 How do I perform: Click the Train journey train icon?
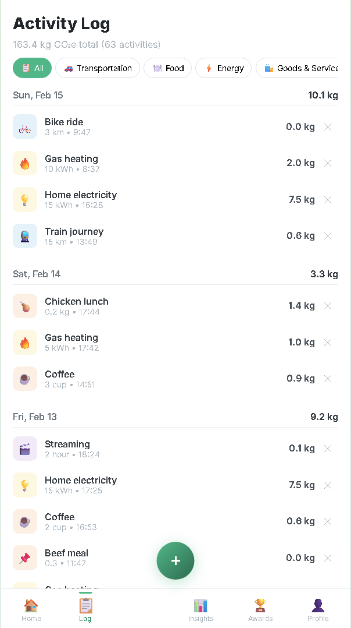coord(25,236)
